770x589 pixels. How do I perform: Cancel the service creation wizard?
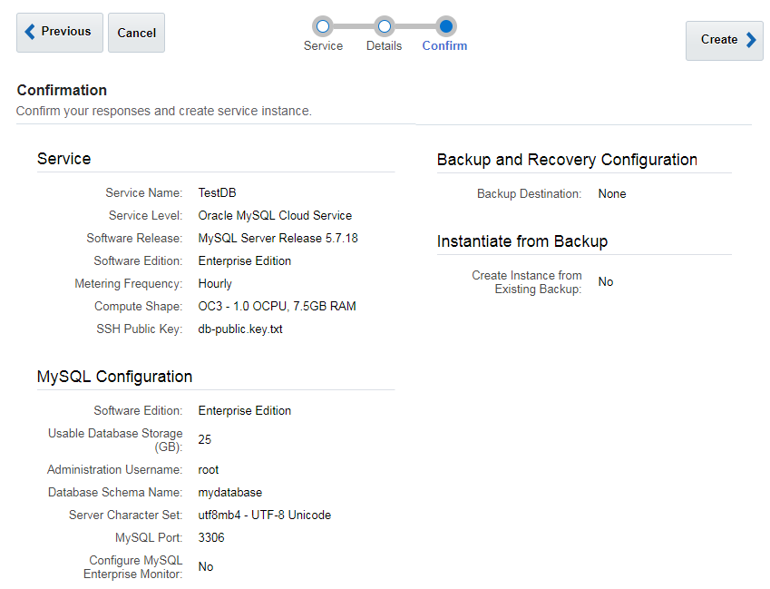coord(136,33)
